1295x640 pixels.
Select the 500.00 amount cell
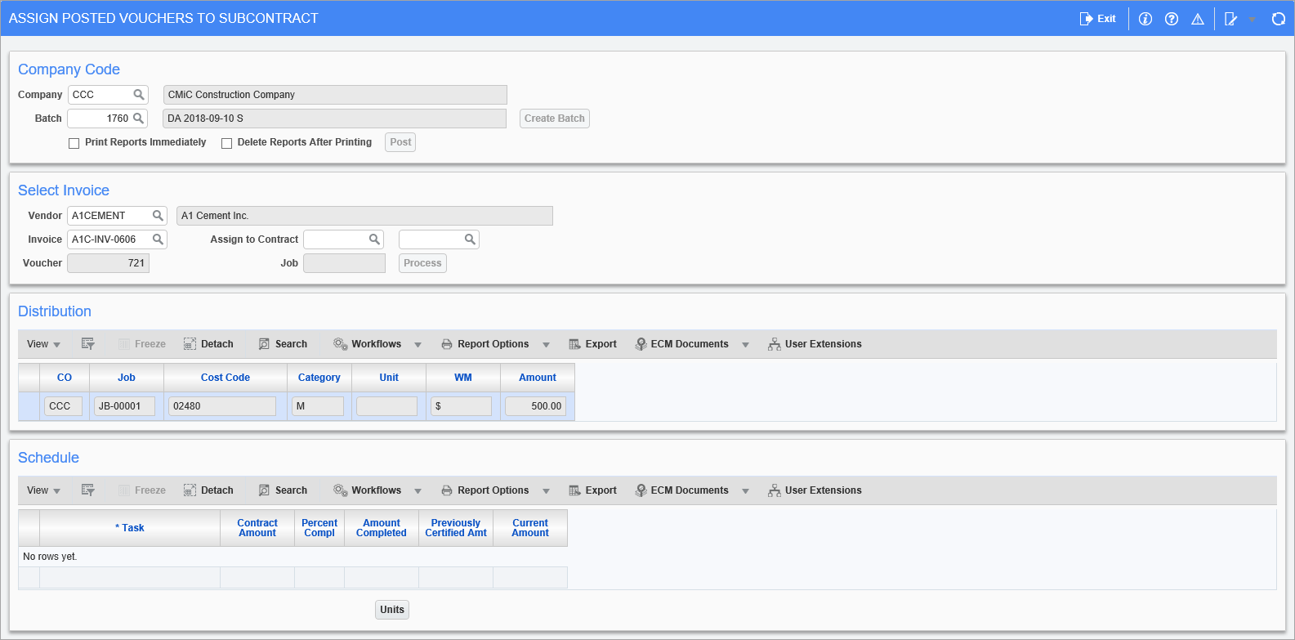point(535,406)
